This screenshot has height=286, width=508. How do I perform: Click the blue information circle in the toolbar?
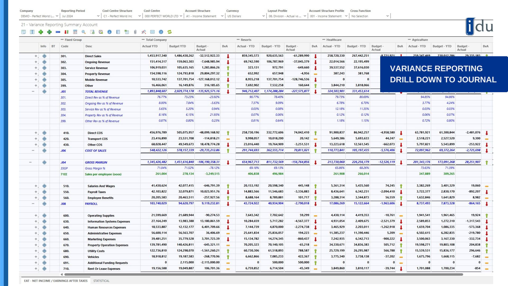(x=109, y=32)
